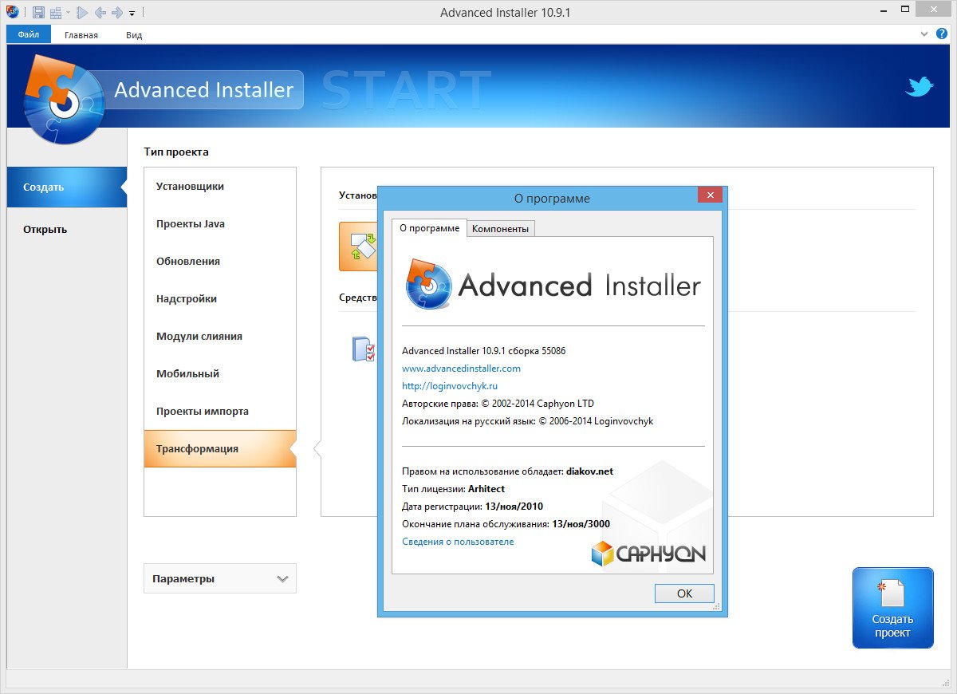Select the checklist document project icon

(364, 349)
